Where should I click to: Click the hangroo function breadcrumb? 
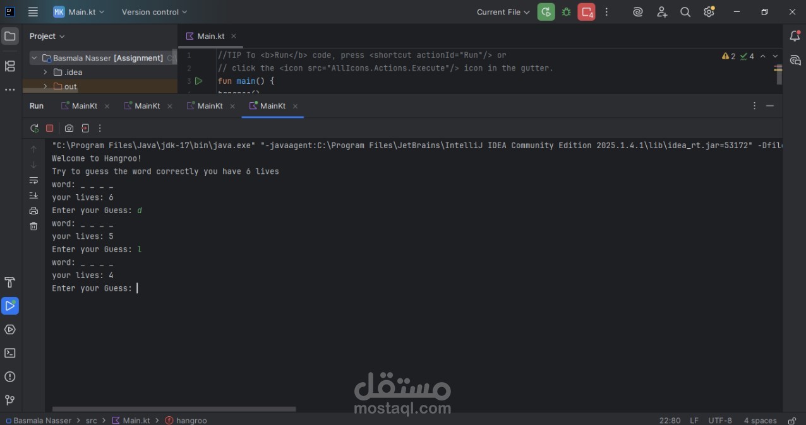[x=186, y=420]
